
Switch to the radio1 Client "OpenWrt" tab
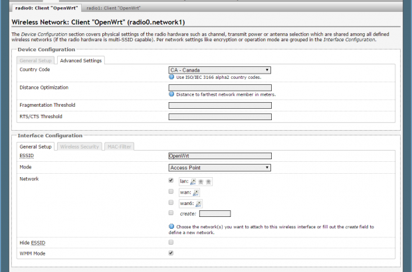pos(112,9)
